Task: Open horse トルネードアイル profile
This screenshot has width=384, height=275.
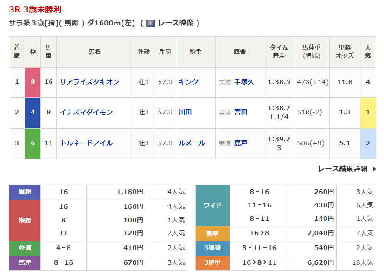Action: pos(86,143)
